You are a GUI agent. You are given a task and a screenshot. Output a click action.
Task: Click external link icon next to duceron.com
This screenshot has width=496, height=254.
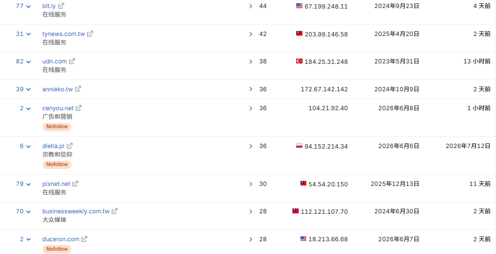tap(84, 239)
